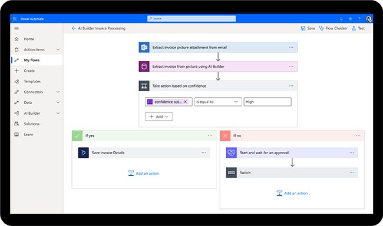383x226 pixels.
Task: Click the notifications bell icon
Action: [341, 19]
